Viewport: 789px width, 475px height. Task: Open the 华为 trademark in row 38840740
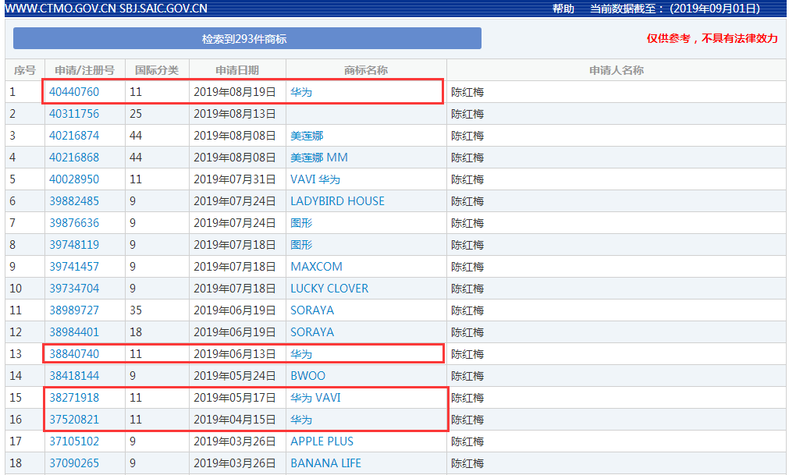pos(301,354)
